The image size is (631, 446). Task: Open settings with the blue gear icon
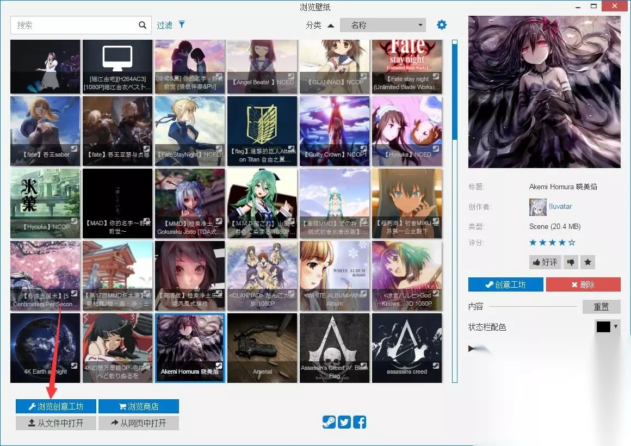pos(442,25)
